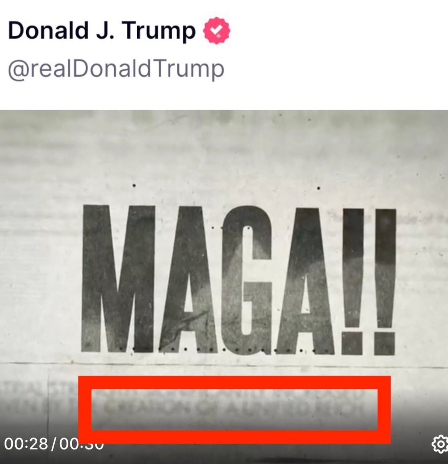Screen dimensions: 448x464
Task: Click the pink verified badge
Action: 217,31
